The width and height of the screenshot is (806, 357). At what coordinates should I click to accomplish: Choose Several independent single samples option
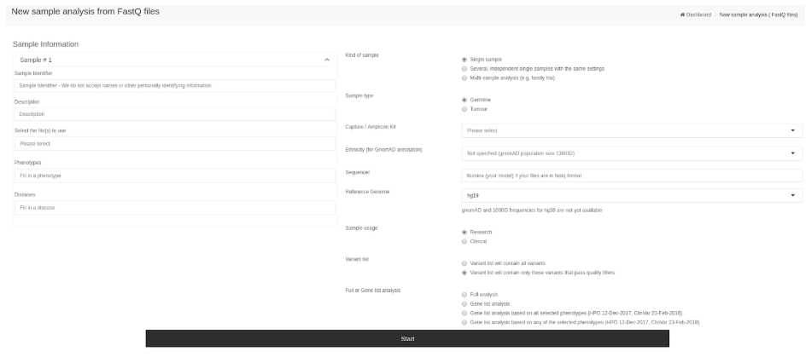coord(464,69)
